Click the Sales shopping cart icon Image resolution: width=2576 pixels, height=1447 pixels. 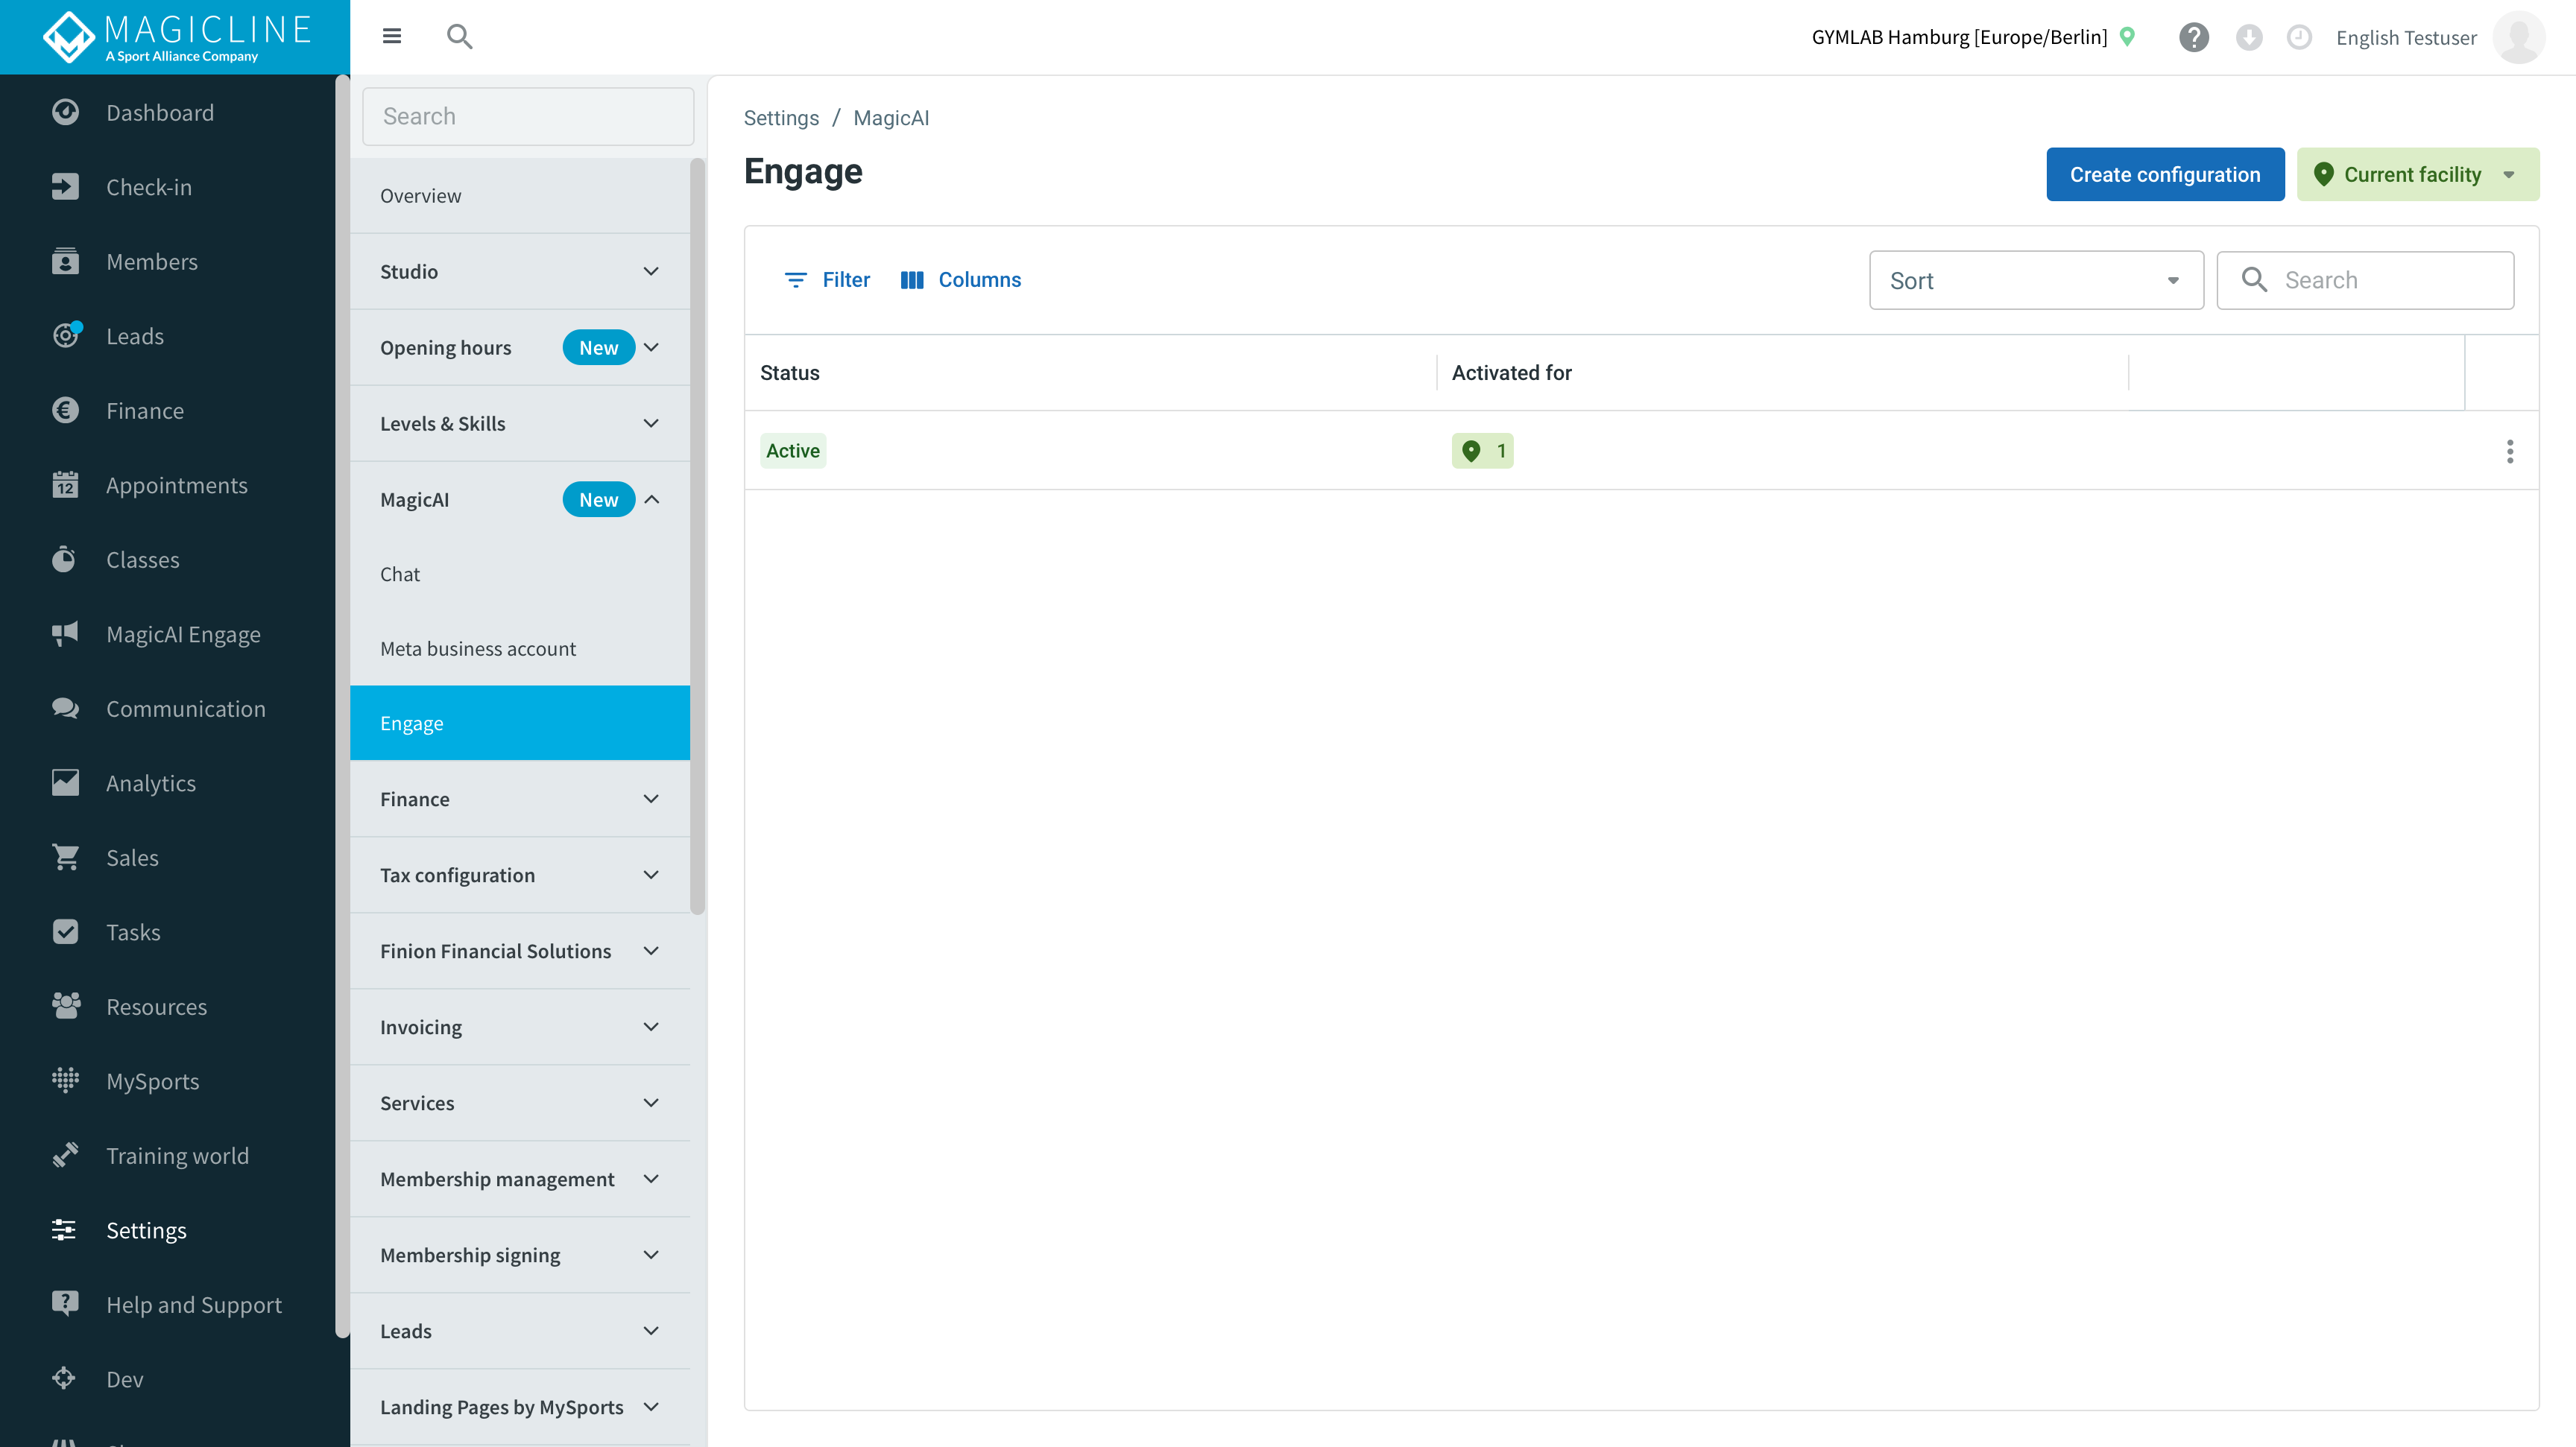click(x=65, y=858)
